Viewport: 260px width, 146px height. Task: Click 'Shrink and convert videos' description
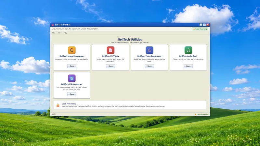coord(149,60)
